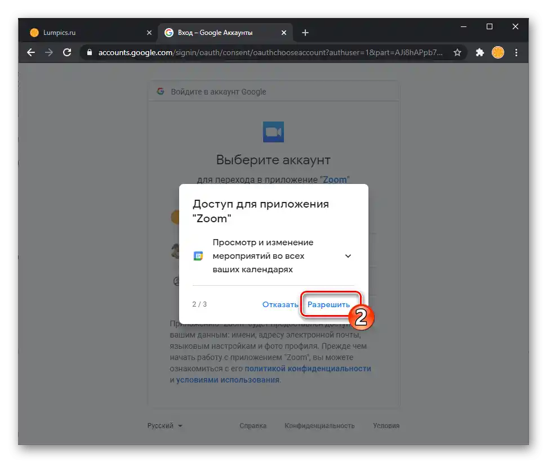Click Войдите в аккаунт Google header text
Viewport: 547px width, 463px height.
219,92
